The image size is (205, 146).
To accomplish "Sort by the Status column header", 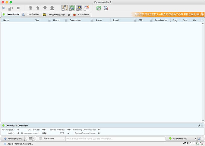I will click(x=102, y=20).
